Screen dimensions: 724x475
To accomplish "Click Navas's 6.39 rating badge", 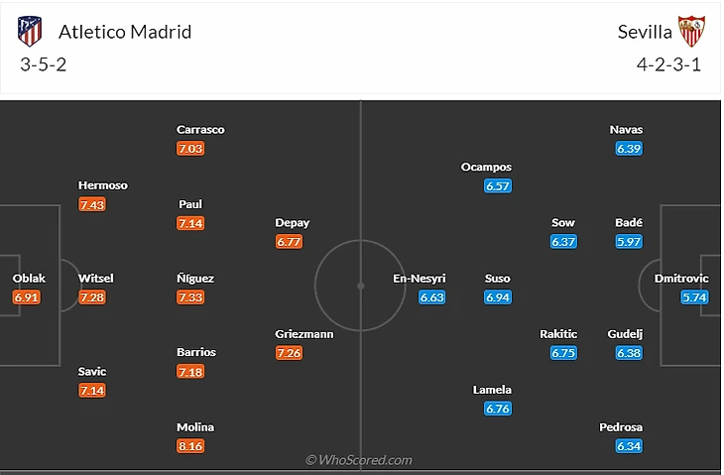I will click(x=629, y=149).
